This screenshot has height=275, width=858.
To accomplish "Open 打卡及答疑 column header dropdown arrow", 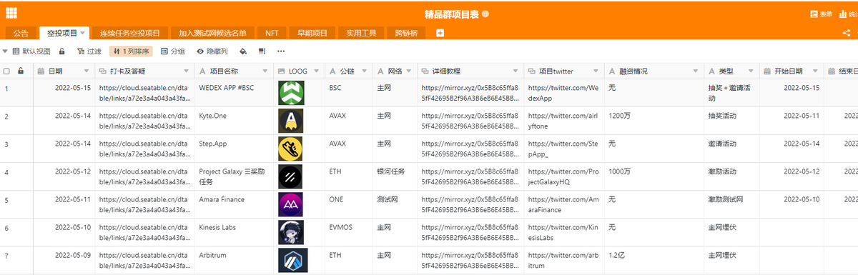I will click(186, 71).
